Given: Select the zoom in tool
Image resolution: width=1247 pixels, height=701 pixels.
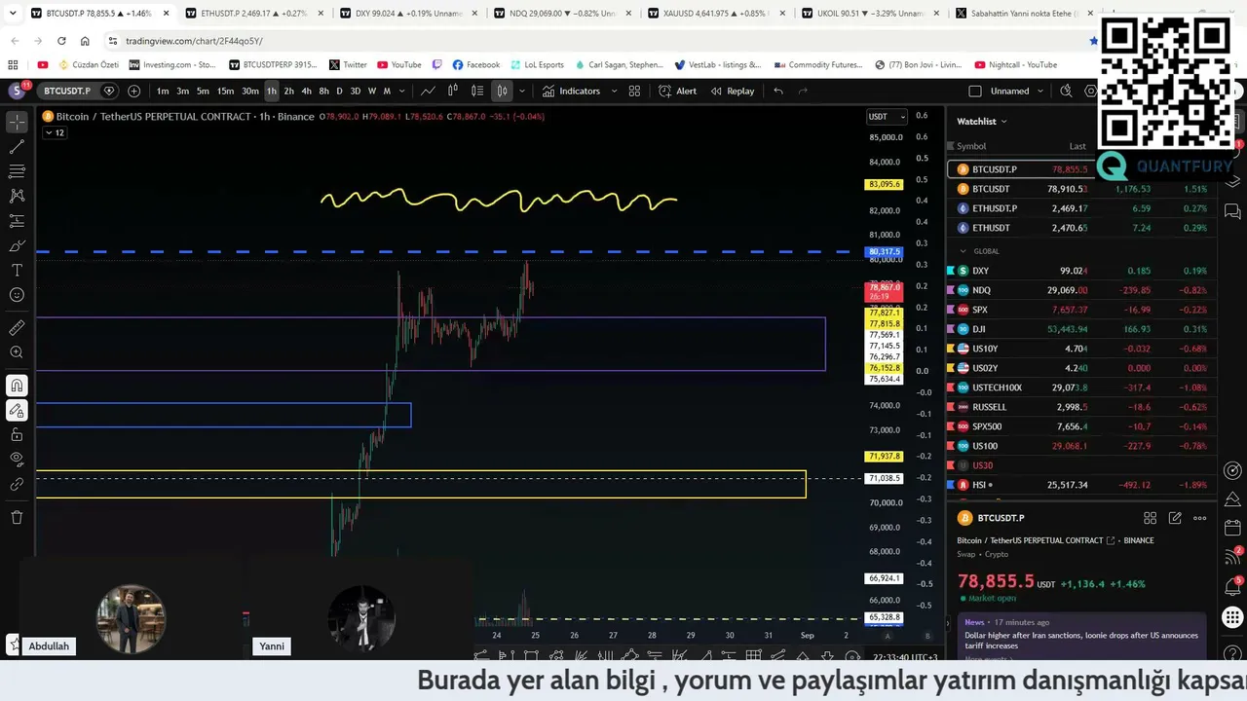Looking at the screenshot, I should 17,352.
